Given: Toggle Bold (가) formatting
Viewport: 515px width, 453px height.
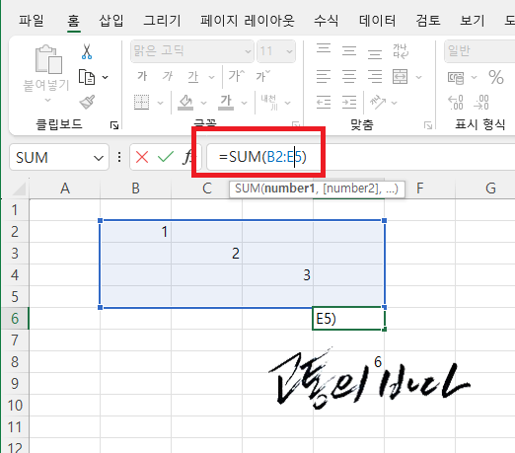Looking at the screenshot, I should [x=142, y=76].
